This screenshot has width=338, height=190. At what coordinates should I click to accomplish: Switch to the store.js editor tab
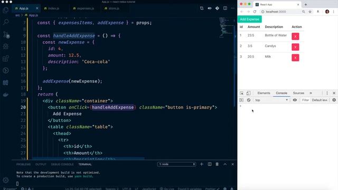pos(114,8)
